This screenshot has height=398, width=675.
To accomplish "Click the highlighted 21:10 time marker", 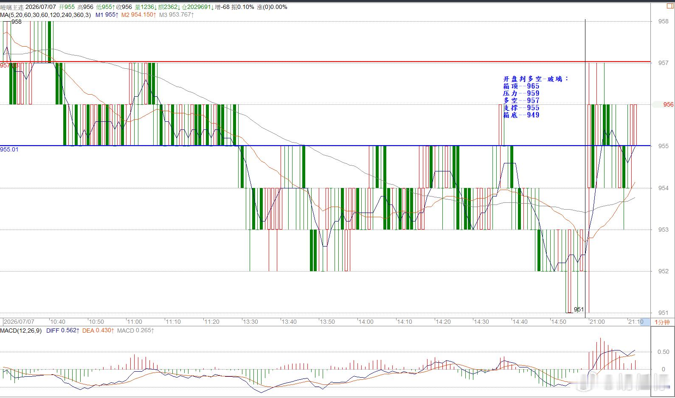I will tap(636, 322).
